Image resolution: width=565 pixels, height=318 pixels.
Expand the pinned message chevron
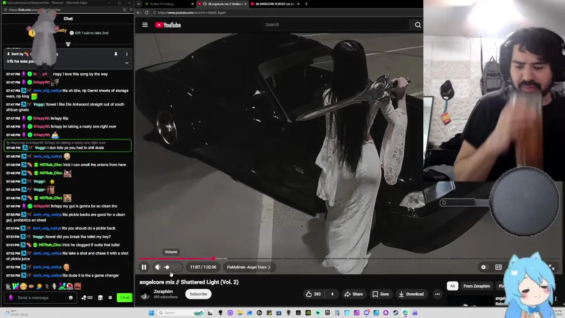[127, 63]
